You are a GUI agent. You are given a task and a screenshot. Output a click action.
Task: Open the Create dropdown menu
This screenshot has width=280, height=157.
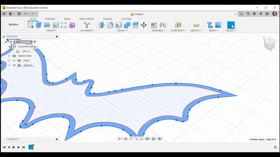click(51, 31)
